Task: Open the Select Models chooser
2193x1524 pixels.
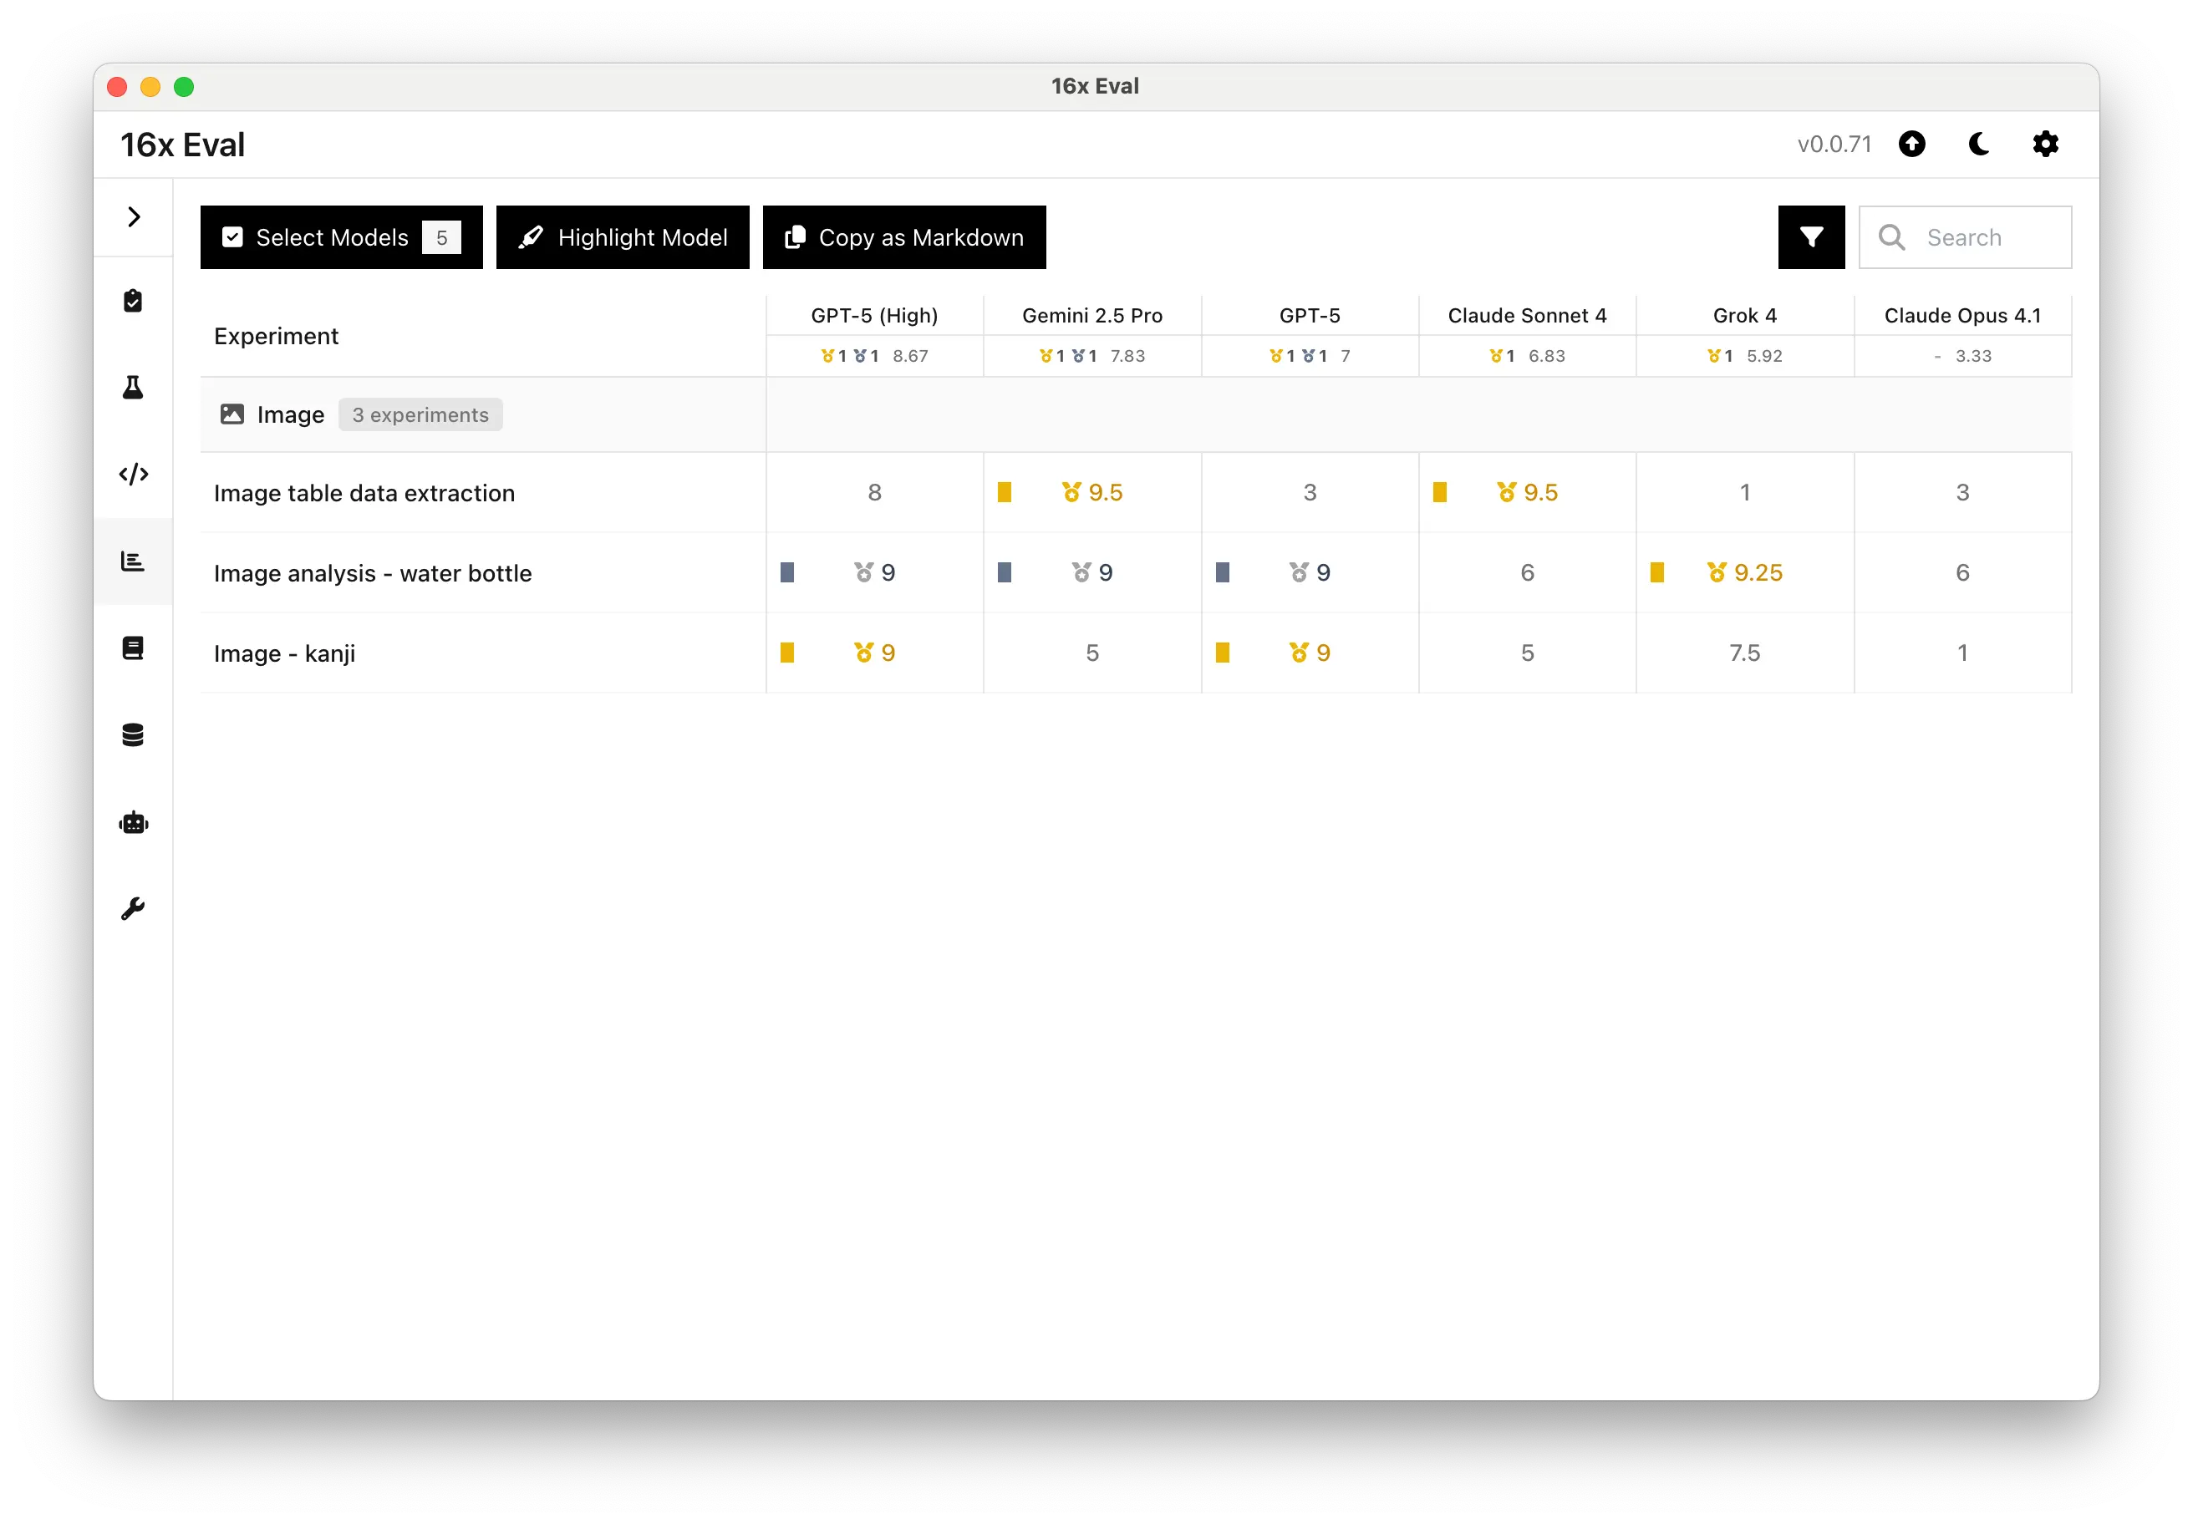Action: pos(341,238)
